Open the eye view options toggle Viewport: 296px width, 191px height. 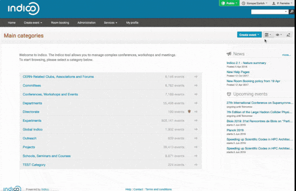[279, 35]
